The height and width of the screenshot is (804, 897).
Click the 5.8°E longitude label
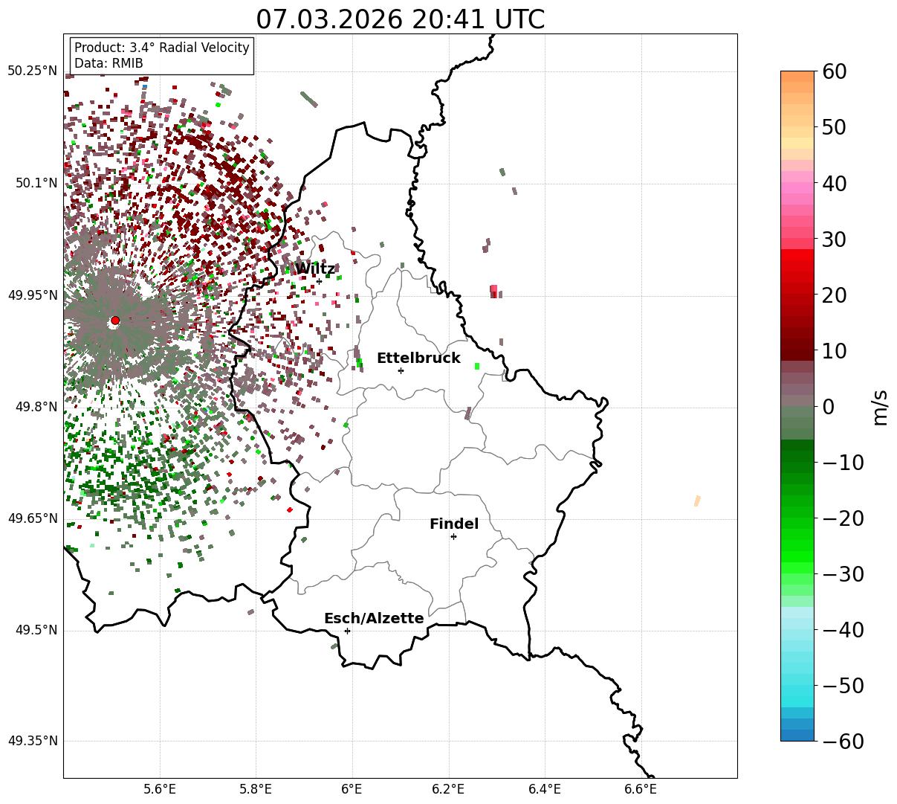tap(256, 789)
